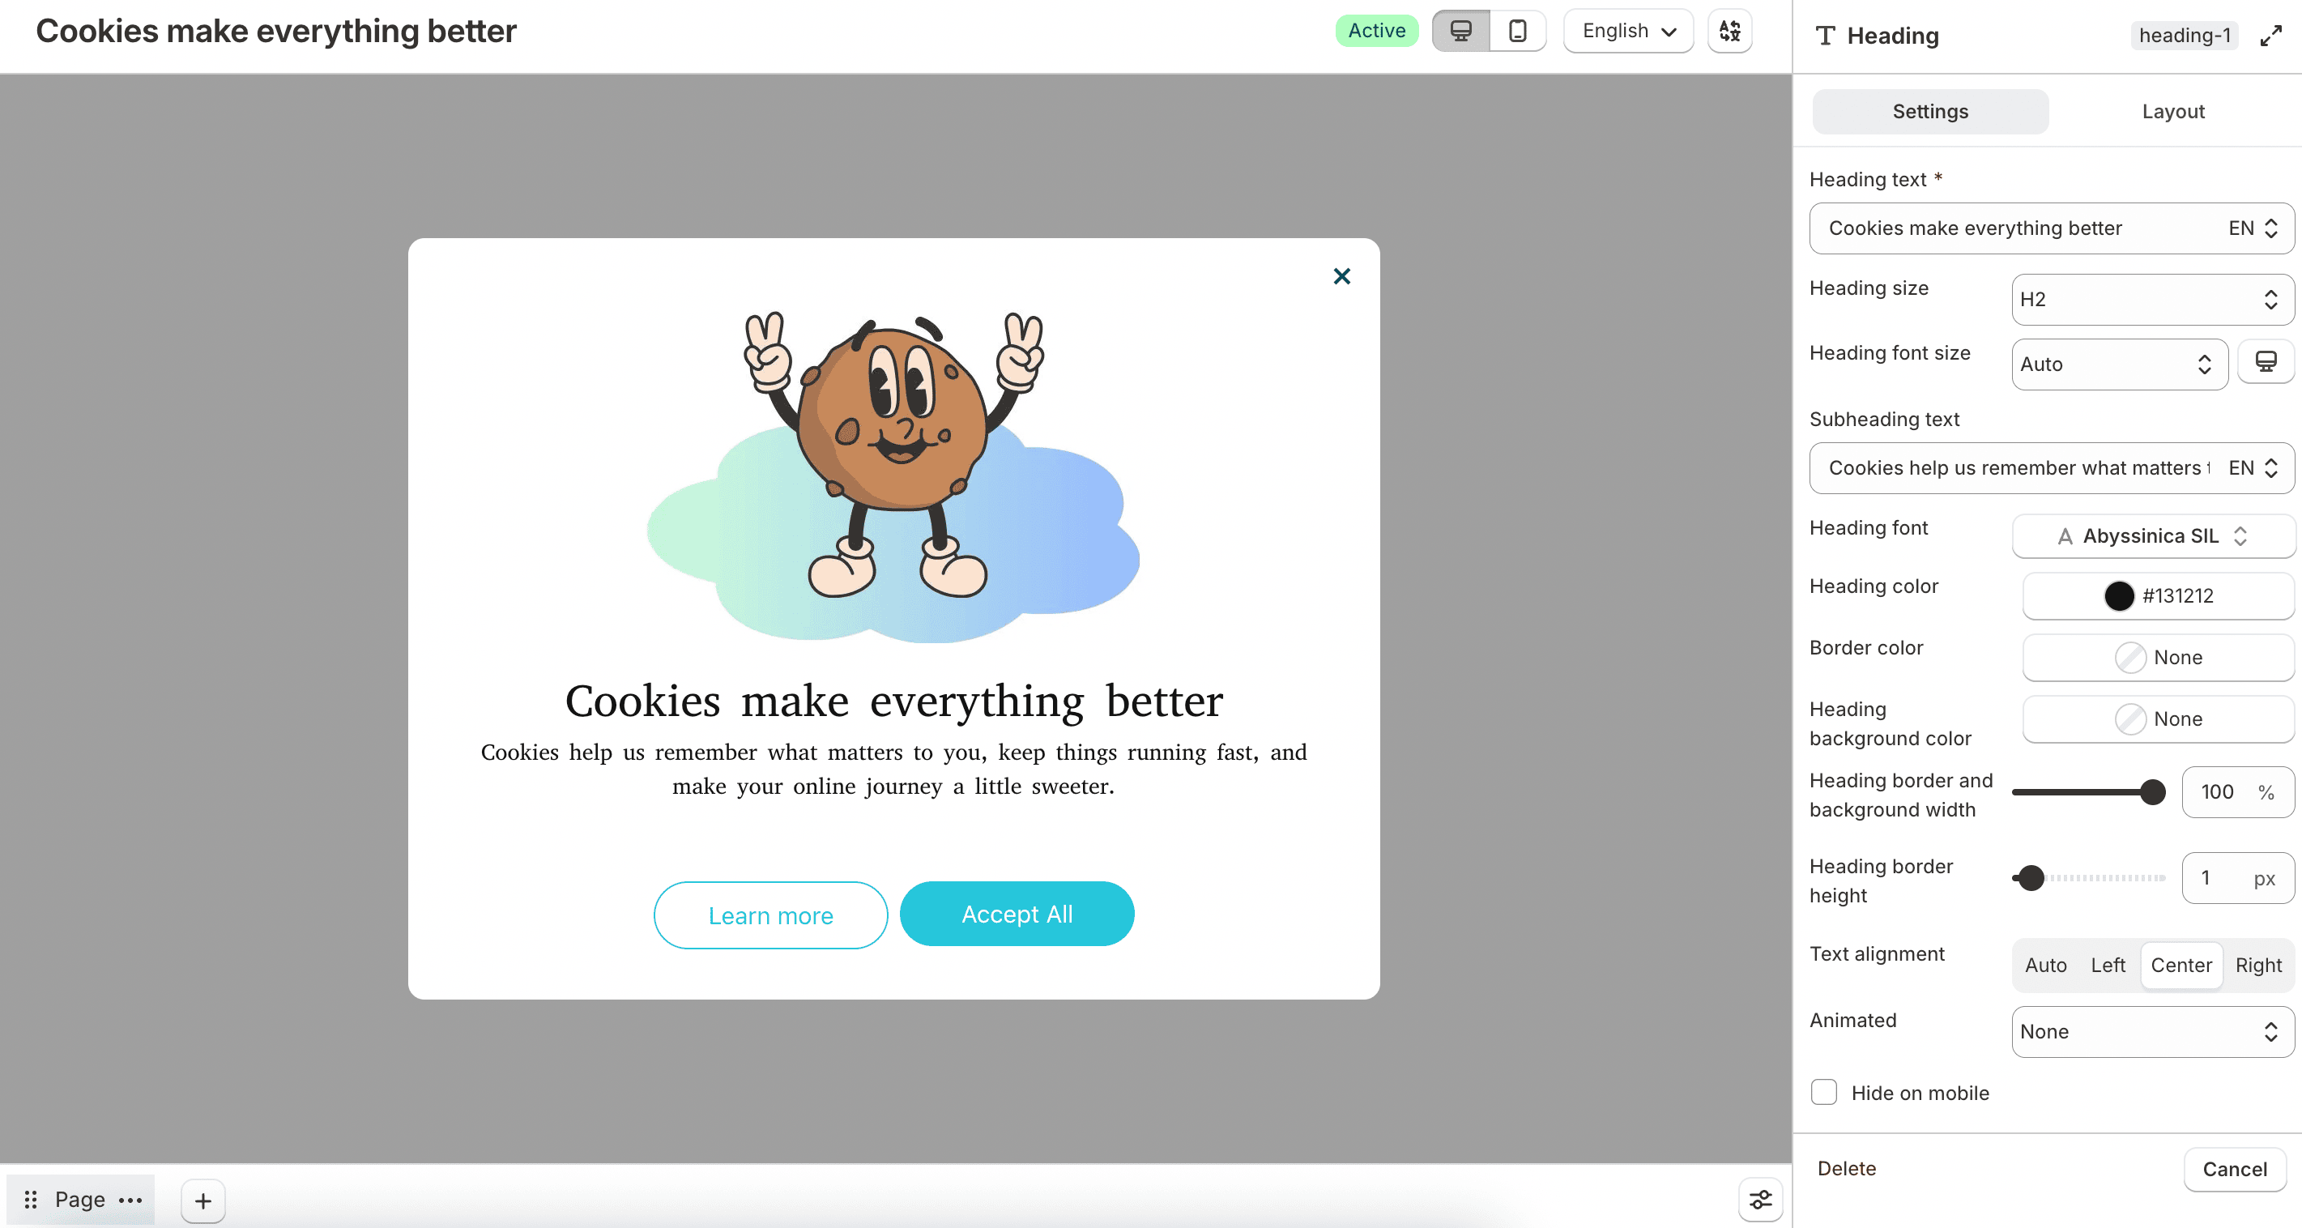Open the Heading color #131212 swatch

pos(2158,596)
